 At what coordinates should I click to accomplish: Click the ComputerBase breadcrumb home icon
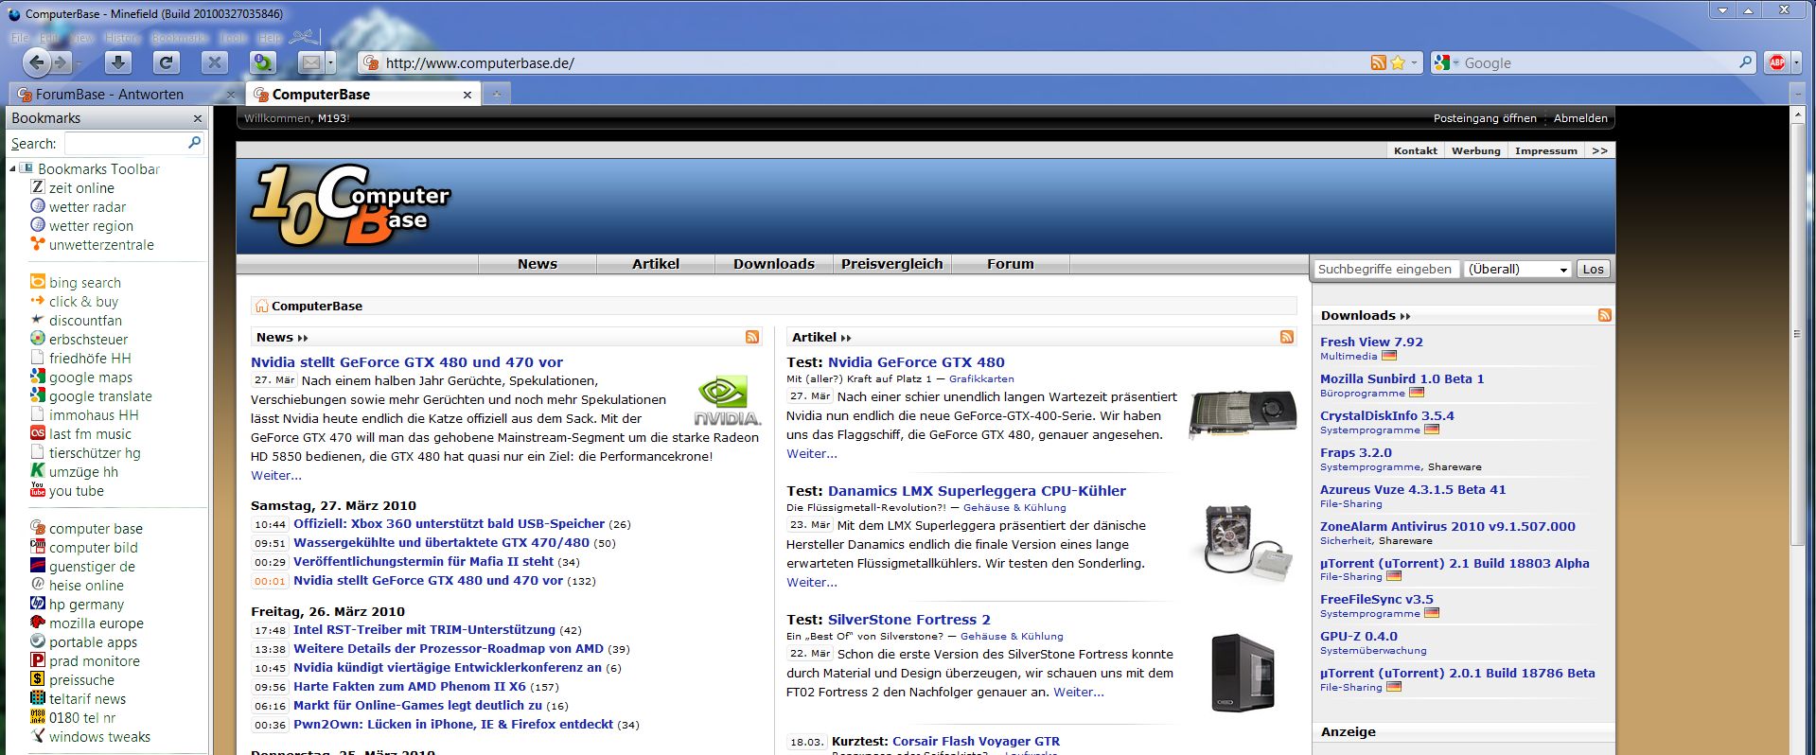point(261,306)
